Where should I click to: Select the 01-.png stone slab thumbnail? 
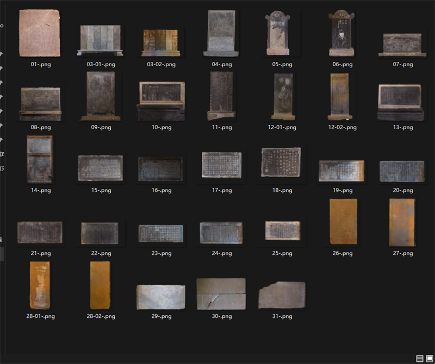39,33
